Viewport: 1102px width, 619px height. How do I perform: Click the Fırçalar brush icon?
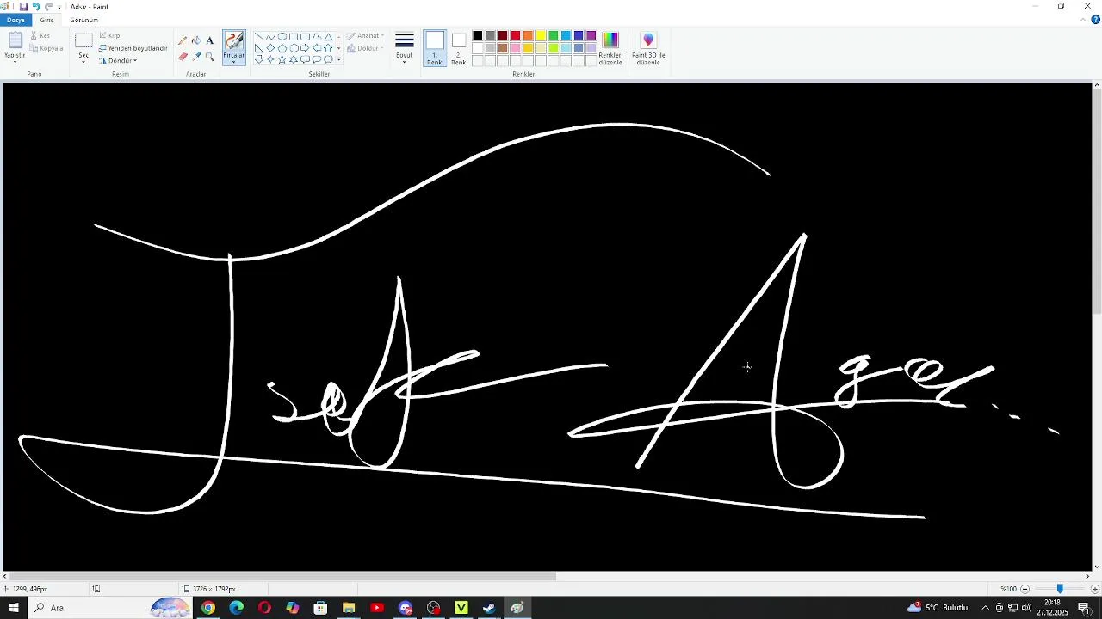click(x=234, y=40)
